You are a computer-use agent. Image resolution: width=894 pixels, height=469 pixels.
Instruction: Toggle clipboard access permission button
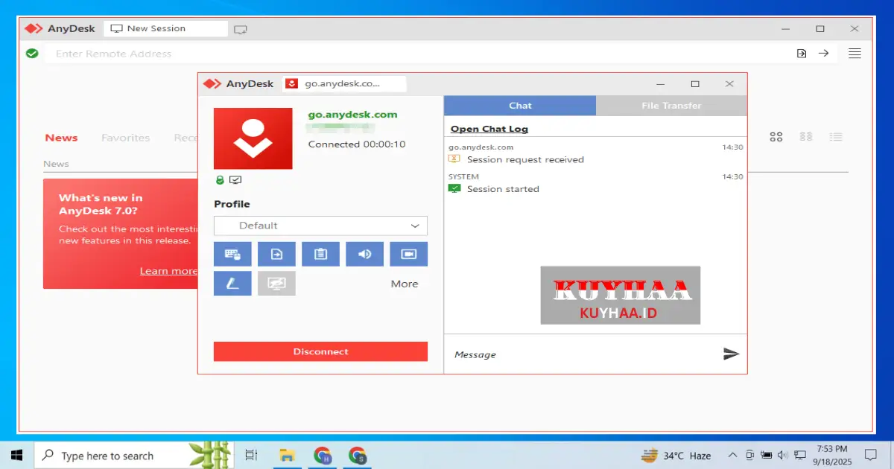(320, 254)
